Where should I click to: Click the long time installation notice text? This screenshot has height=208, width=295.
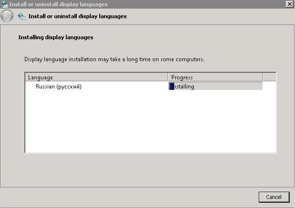pos(114,60)
